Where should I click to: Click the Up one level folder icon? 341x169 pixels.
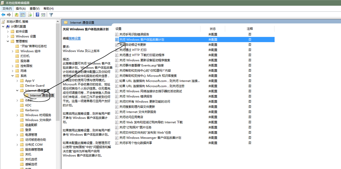17,15
